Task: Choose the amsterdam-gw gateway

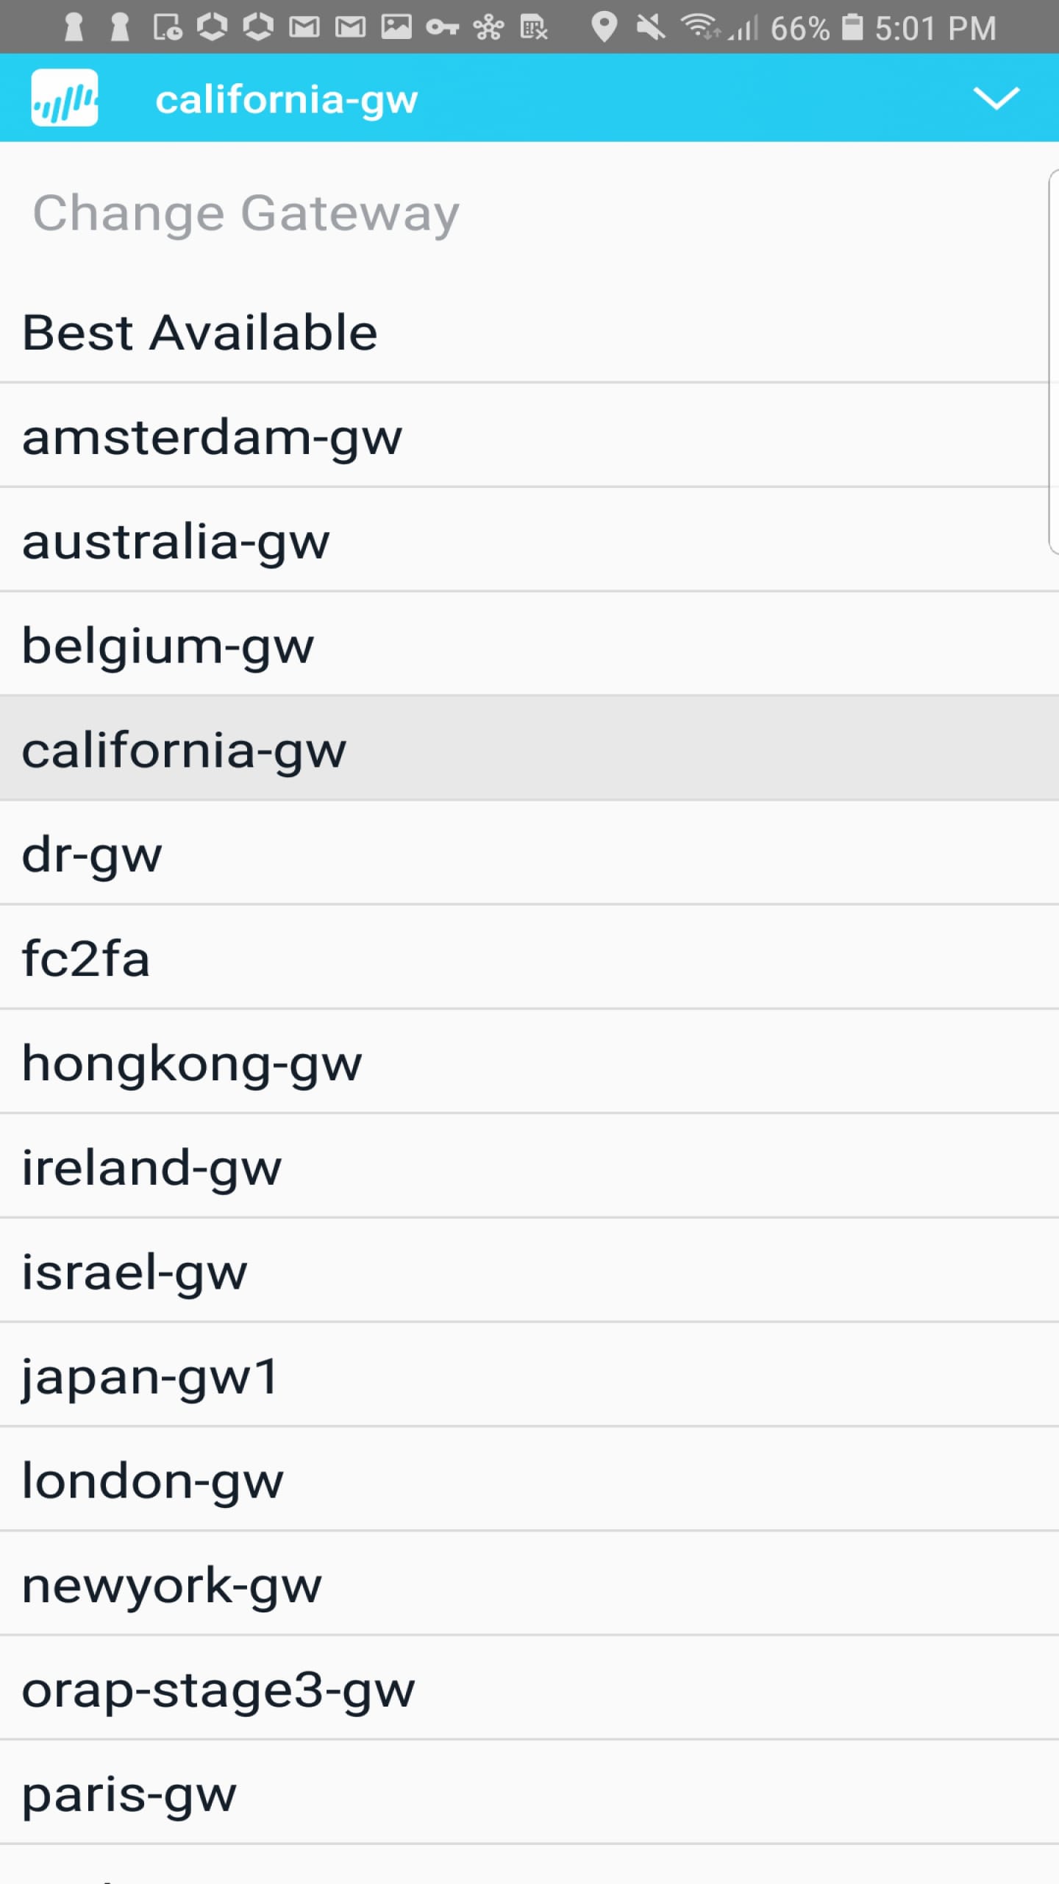Action: [211, 437]
